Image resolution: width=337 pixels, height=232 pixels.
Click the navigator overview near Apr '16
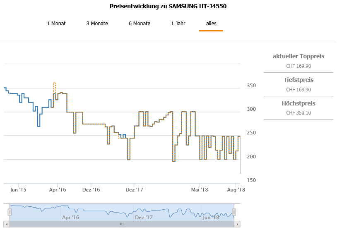click(70, 212)
